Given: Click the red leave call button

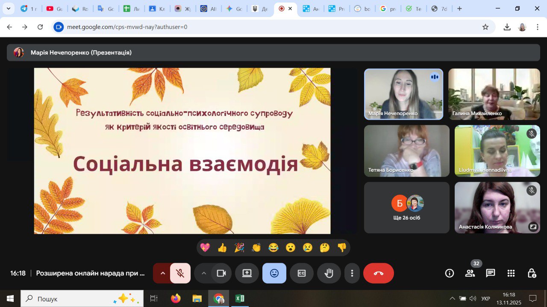Looking at the screenshot, I should [378, 273].
